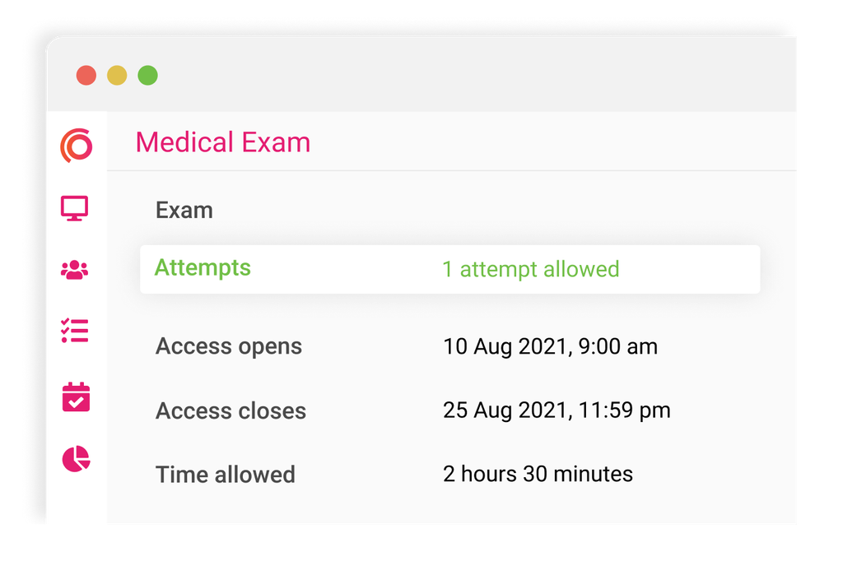The height and width of the screenshot is (561, 843).
Task: Click the 10 Aug 2021, 9:00 am date
Action: (550, 346)
